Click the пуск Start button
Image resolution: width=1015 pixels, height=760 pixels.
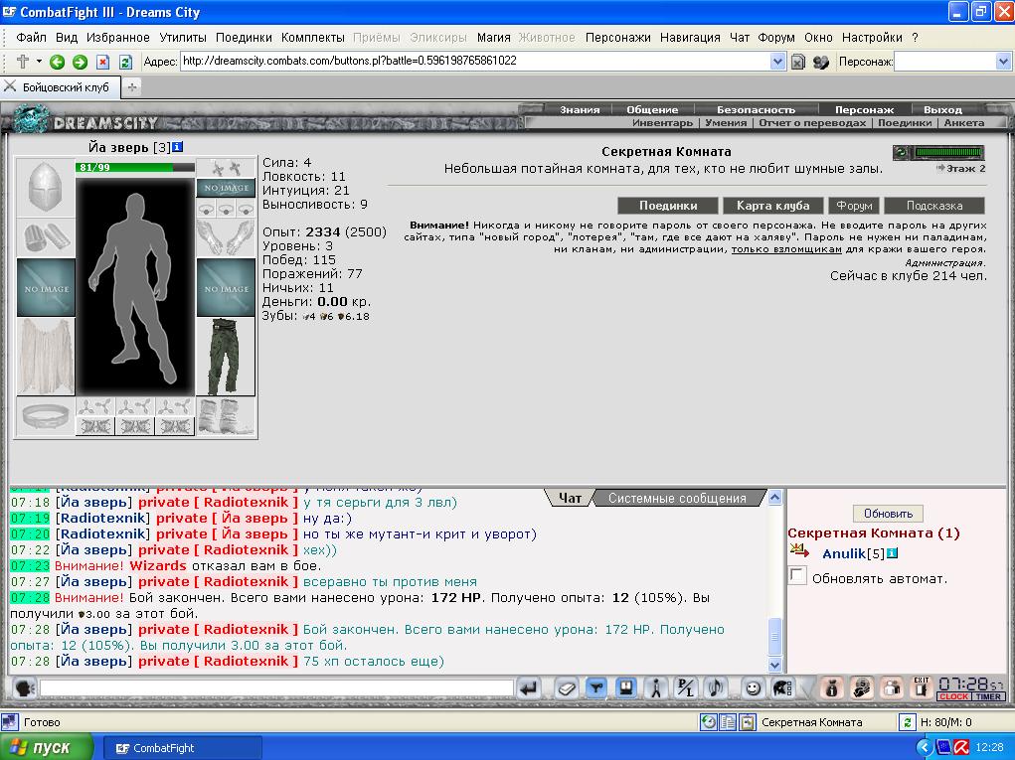click(47, 748)
